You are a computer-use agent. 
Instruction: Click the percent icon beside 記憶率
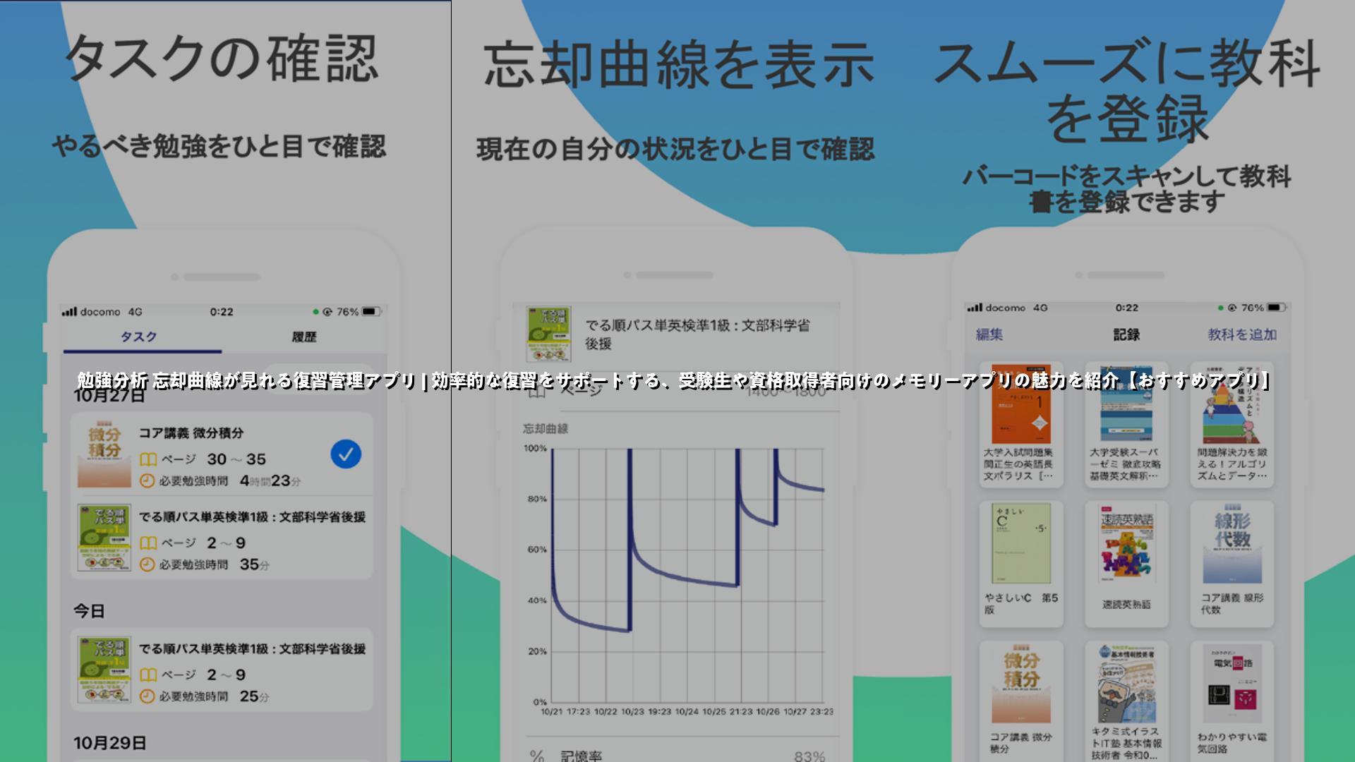pos(536,756)
